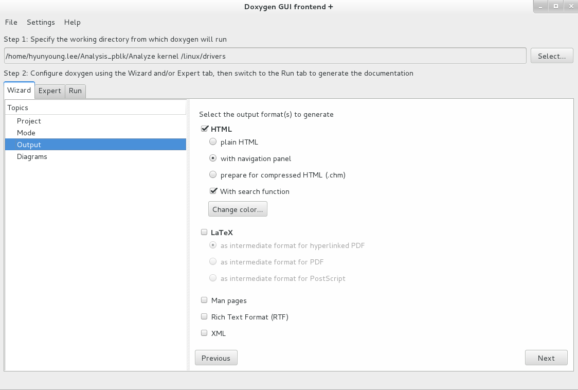Open the File menu

11,23
